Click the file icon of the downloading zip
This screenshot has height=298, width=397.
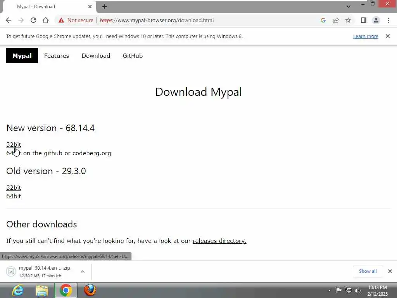click(11, 271)
